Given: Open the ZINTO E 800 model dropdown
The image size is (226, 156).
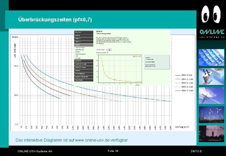Looking at the screenshot, I should (x=102, y=50).
